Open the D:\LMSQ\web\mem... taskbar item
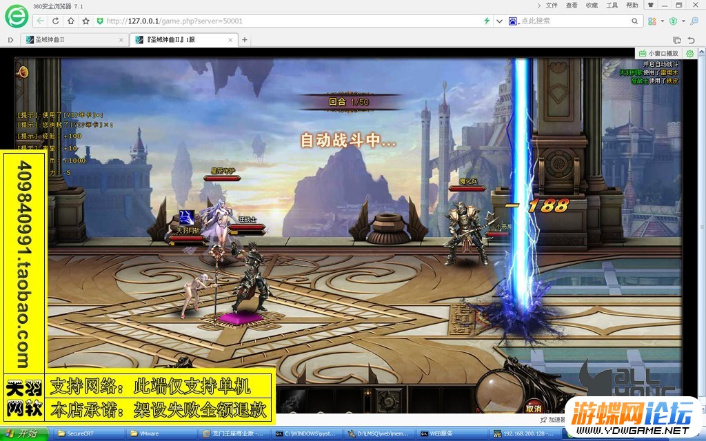The image size is (706, 441). [380, 434]
